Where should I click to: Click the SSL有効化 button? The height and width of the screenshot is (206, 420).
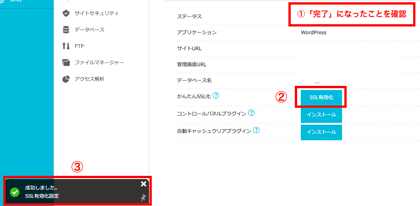point(321,97)
